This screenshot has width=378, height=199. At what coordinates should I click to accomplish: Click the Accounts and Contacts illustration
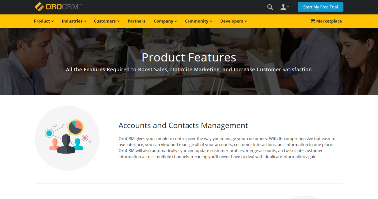[x=67, y=138]
